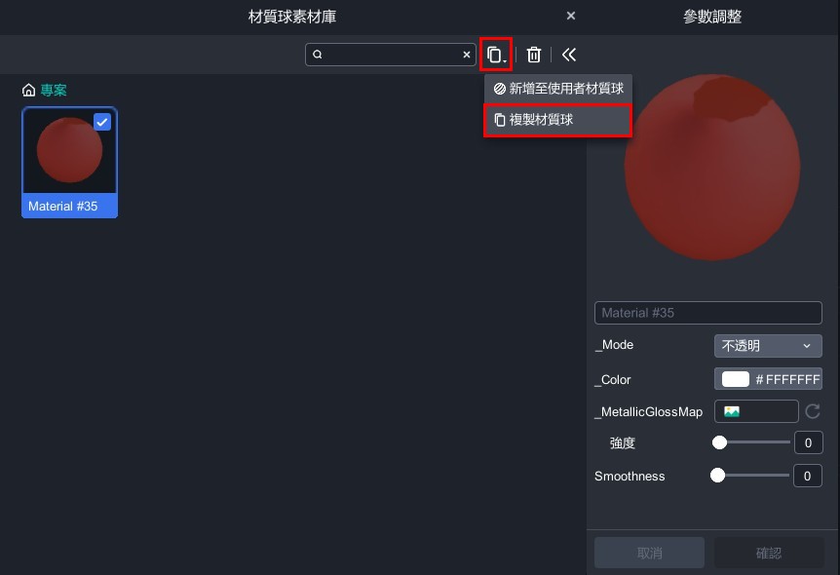Click the search magnifier icon

[318, 56]
